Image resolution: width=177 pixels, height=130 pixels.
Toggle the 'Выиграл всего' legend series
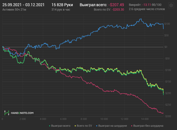pyautogui.click(x=60, y=126)
